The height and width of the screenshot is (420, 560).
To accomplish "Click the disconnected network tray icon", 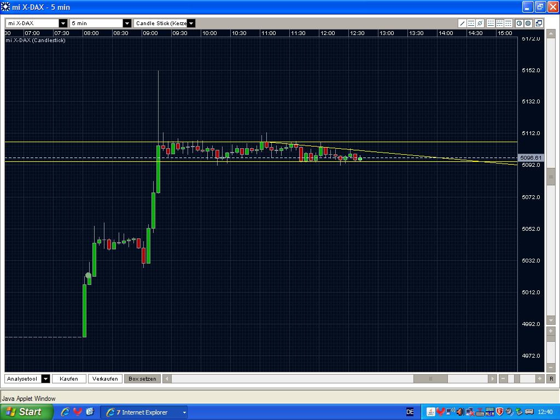I will [x=470, y=412].
